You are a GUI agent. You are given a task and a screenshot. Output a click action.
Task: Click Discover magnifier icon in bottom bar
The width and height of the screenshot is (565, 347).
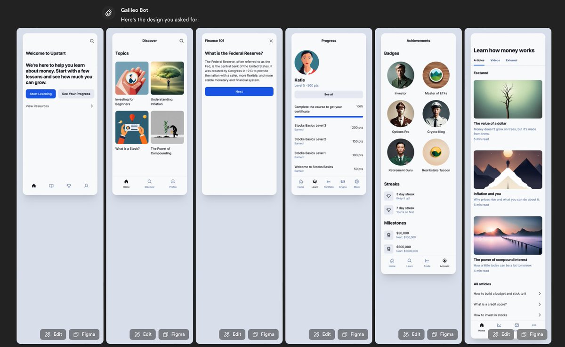(x=149, y=181)
